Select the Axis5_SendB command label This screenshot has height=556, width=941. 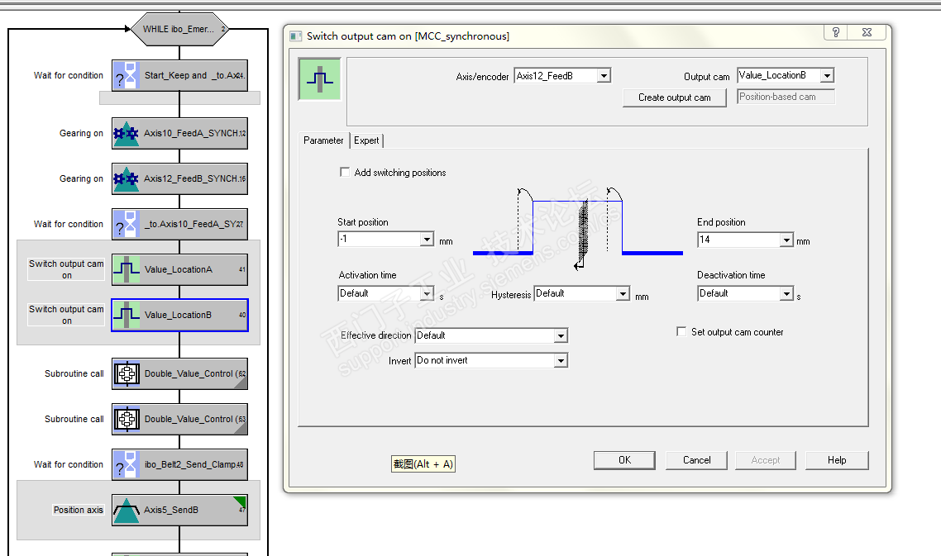[x=171, y=510]
